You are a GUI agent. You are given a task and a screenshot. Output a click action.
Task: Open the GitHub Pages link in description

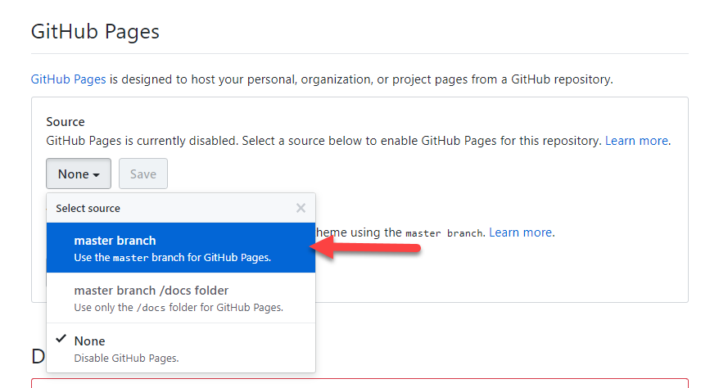point(68,79)
